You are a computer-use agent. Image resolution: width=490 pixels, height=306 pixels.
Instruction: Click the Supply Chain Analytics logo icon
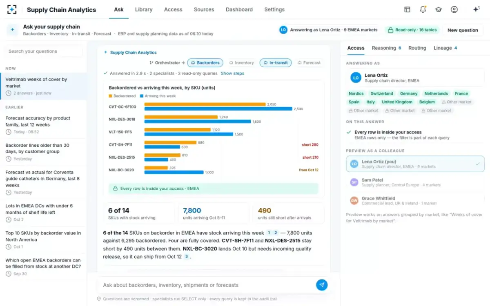pos(12,9)
